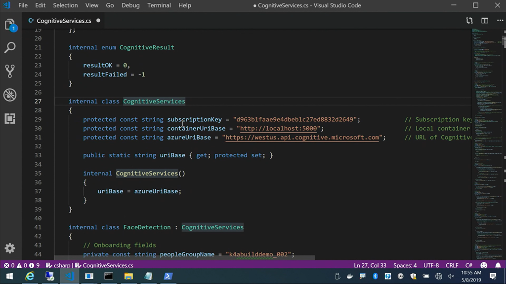Click the Split Editor icon
Screen dimensions: 506x284
(x=485, y=21)
